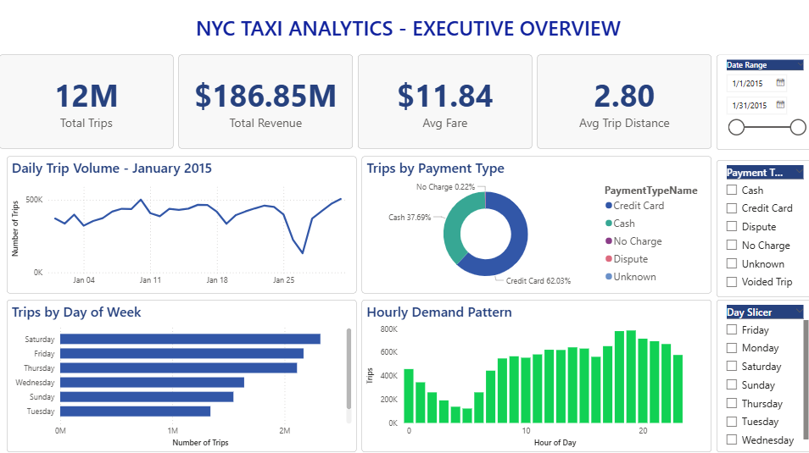Image resolution: width=809 pixels, height=453 pixels.
Task: Tick the Monday checkbox
Action: tap(732, 348)
